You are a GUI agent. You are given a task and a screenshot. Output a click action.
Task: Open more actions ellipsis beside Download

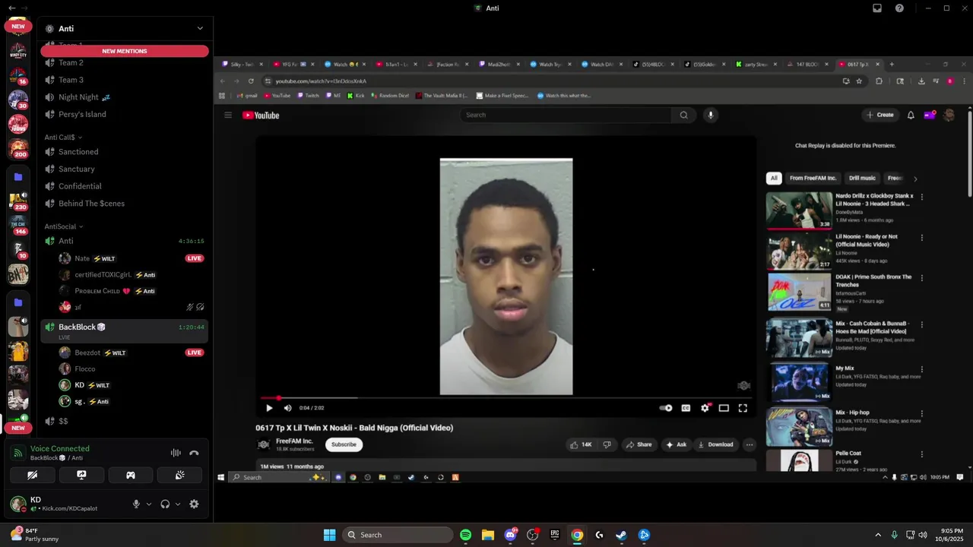[x=750, y=444]
